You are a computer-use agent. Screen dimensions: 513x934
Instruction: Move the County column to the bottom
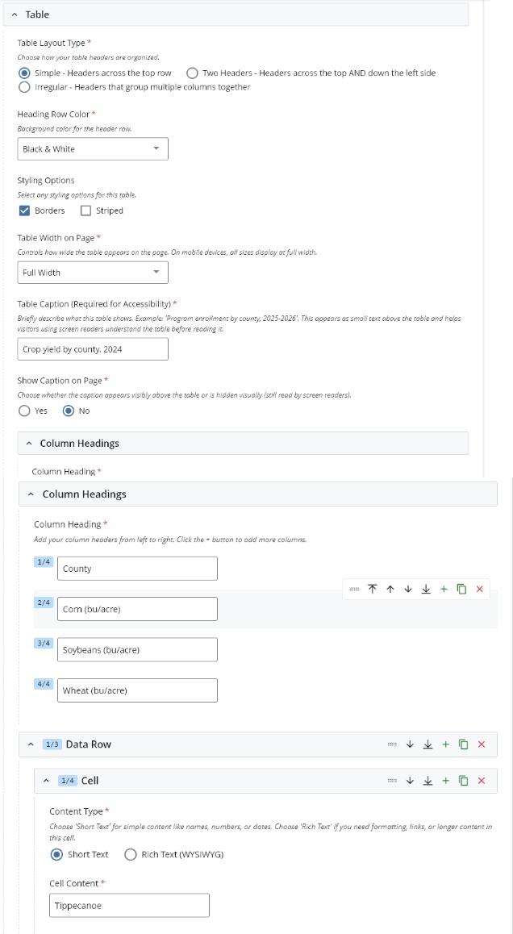(x=426, y=589)
